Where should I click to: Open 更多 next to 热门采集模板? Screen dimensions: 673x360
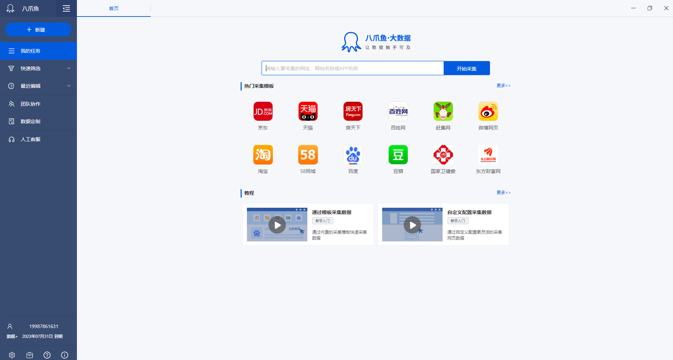[x=503, y=85]
